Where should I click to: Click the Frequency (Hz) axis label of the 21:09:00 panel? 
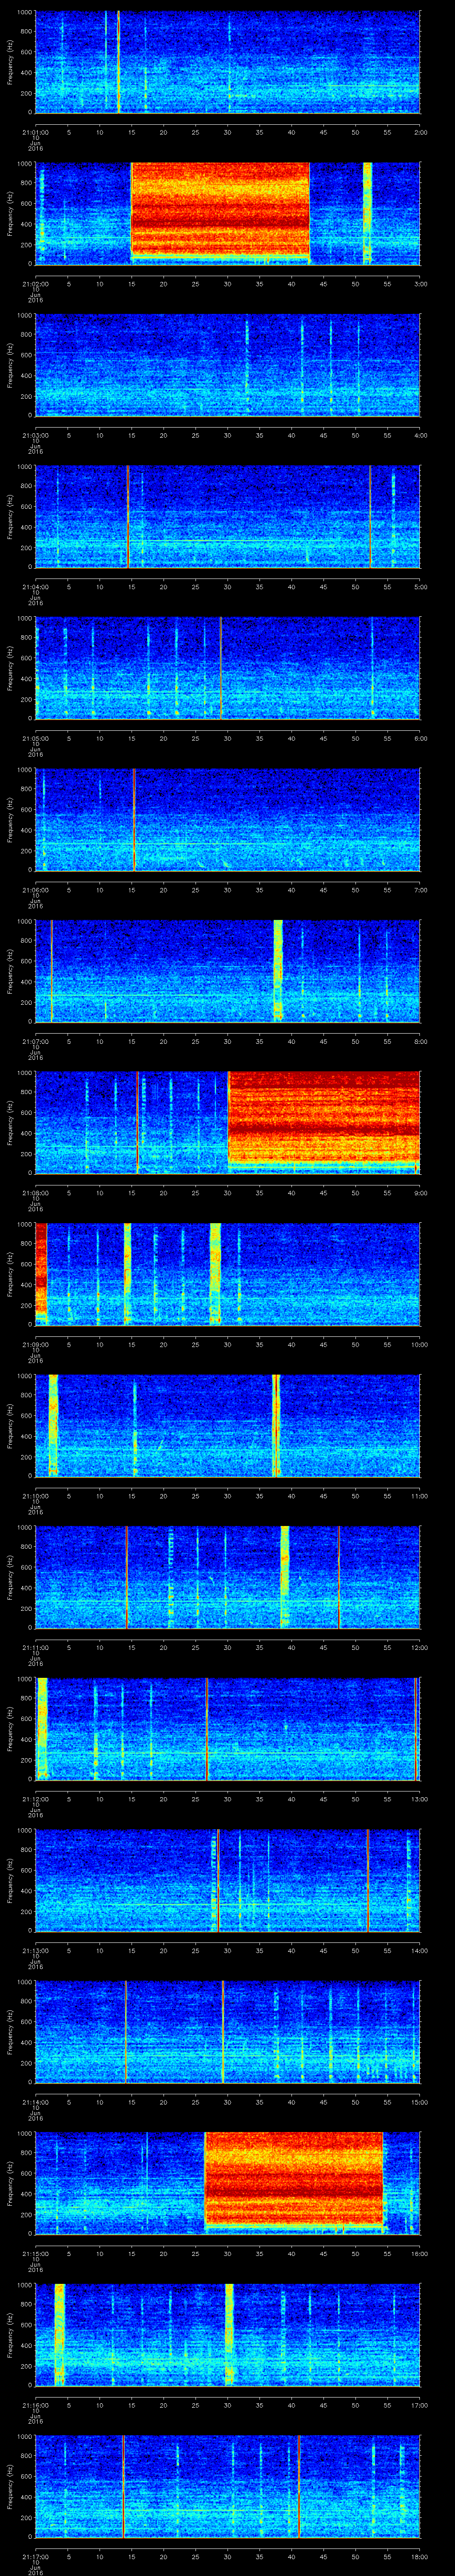[10, 1274]
